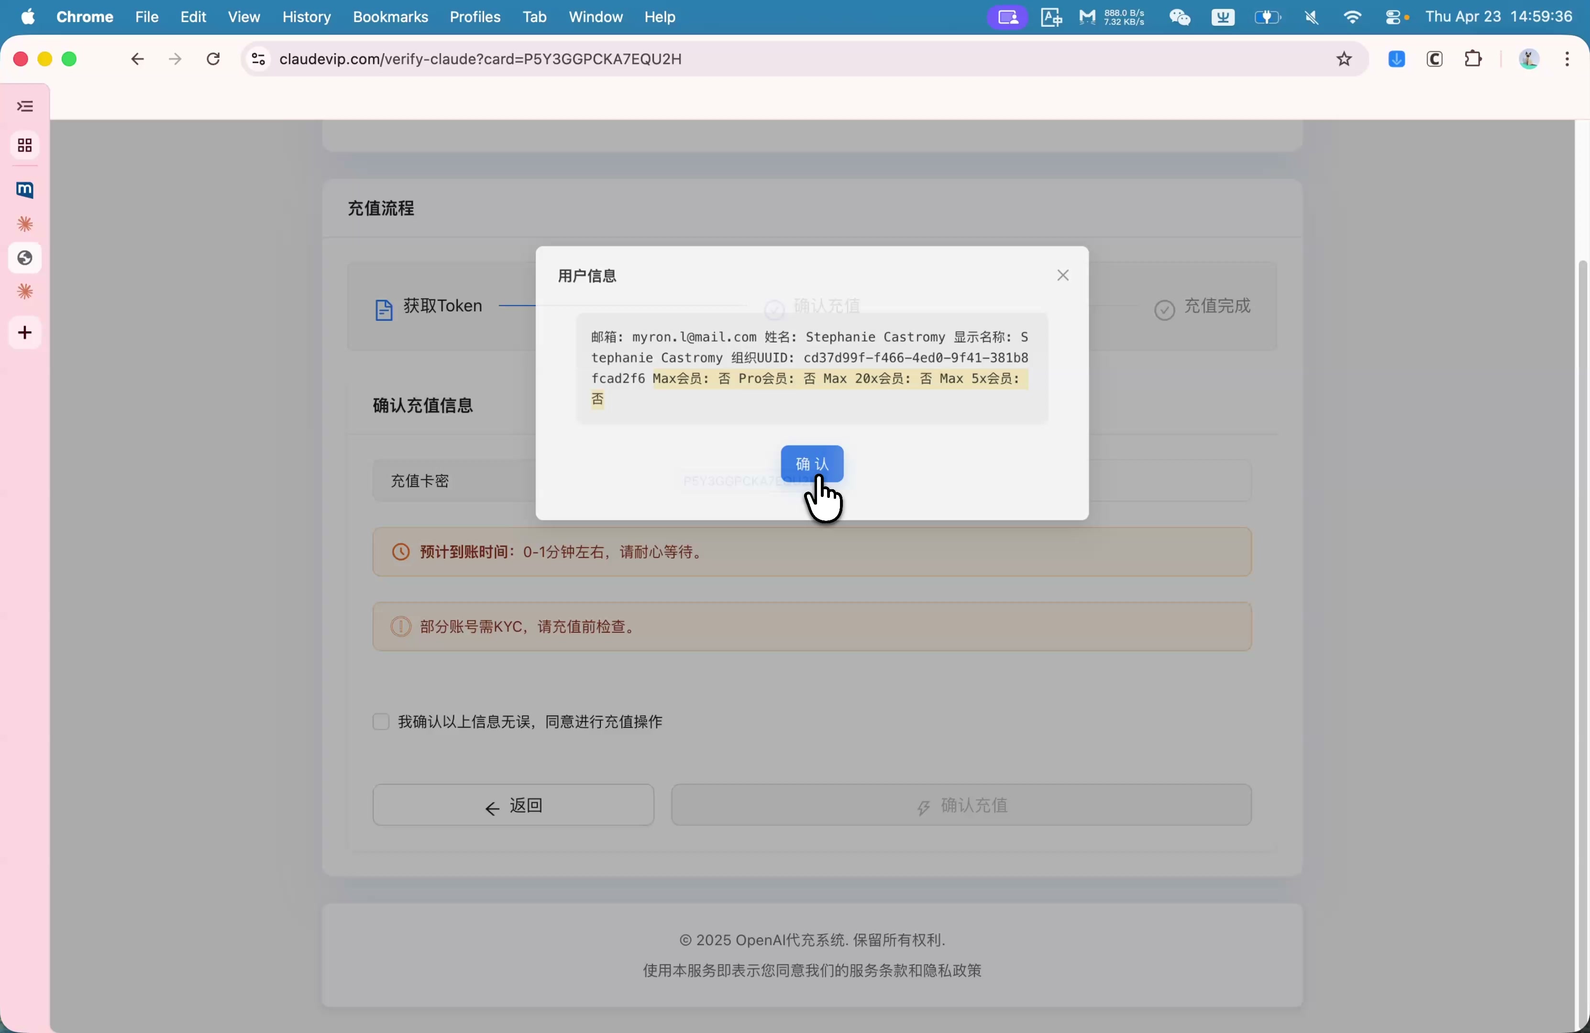The width and height of the screenshot is (1590, 1033).
Task: Go forward with browser forward arrow
Action: click(x=175, y=59)
